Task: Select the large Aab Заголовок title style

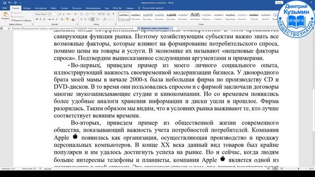Action: (x=195, y=16)
